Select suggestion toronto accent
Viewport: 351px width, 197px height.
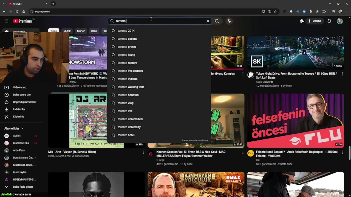click(159, 39)
